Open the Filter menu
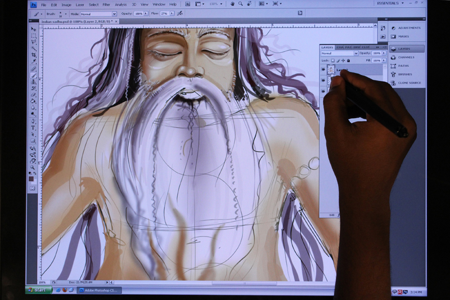This screenshot has height=300, width=450. (106, 5)
